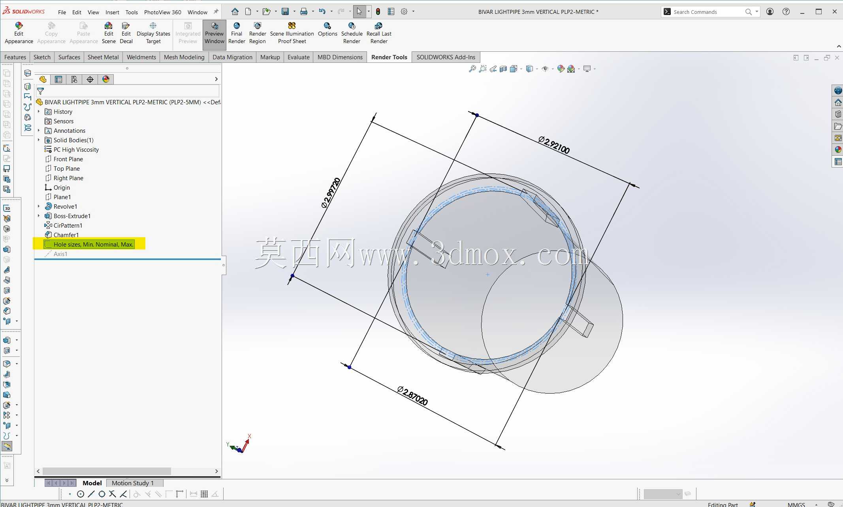This screenshot has width=843, height=507.
Task: Expand the feature tree panel arrow
Action: 216,79
